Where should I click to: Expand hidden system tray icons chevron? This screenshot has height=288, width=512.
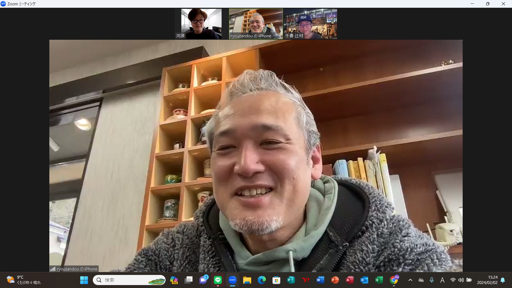pyautogui.click(x=410, y=280)
